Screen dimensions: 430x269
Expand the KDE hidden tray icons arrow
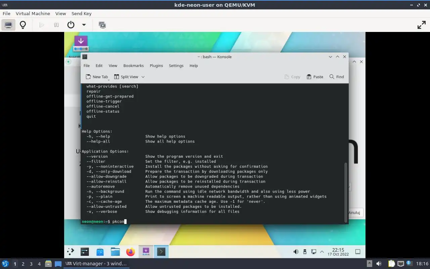click(322, 252)
